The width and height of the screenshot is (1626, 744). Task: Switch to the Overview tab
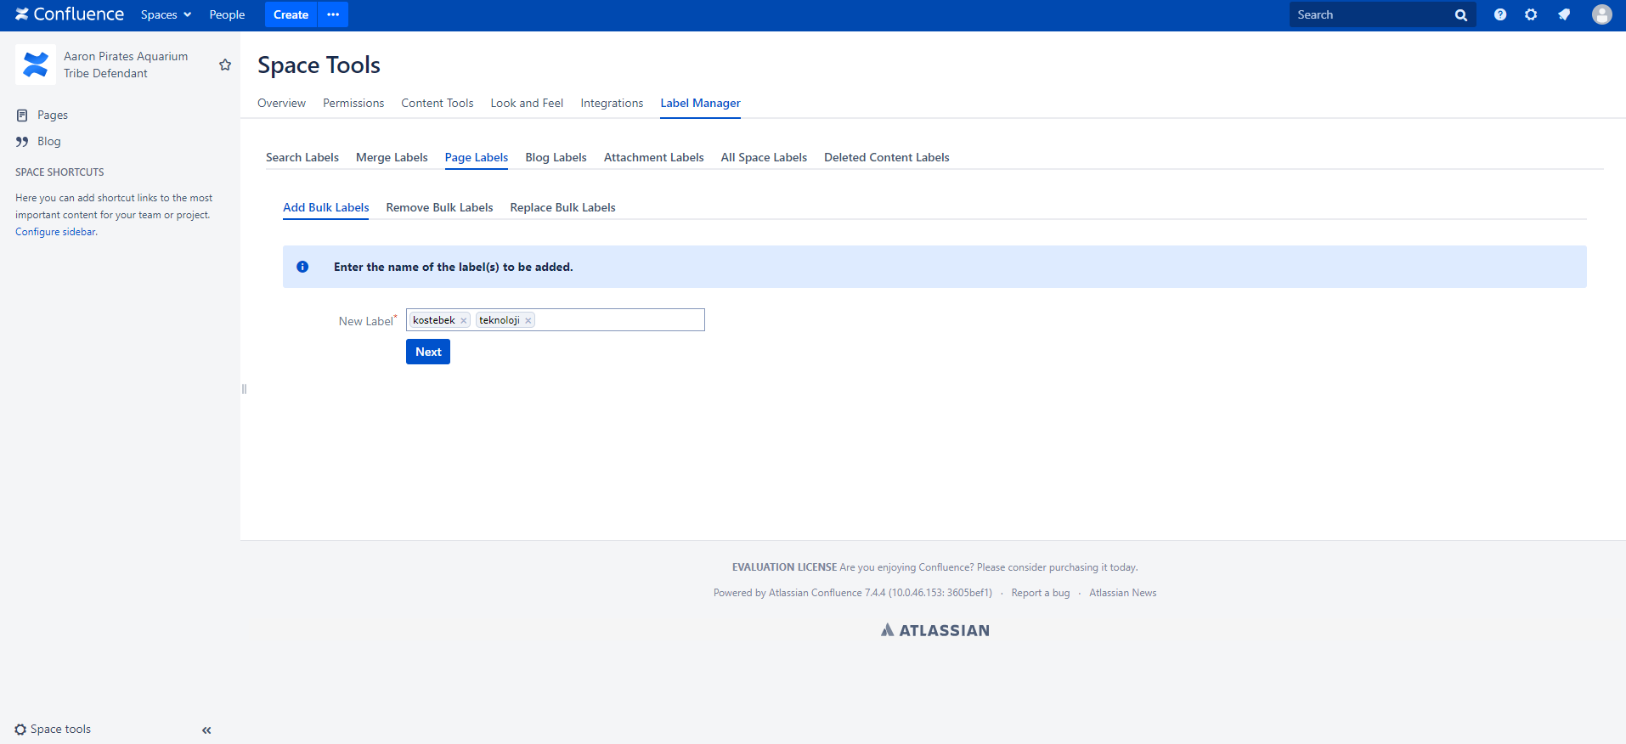(x=281, y=103)
